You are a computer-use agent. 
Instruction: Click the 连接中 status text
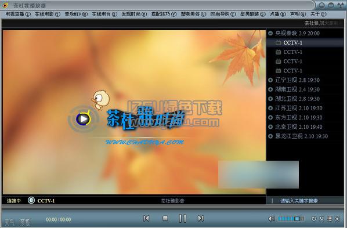pyautogui.click(x=14, y=201)
